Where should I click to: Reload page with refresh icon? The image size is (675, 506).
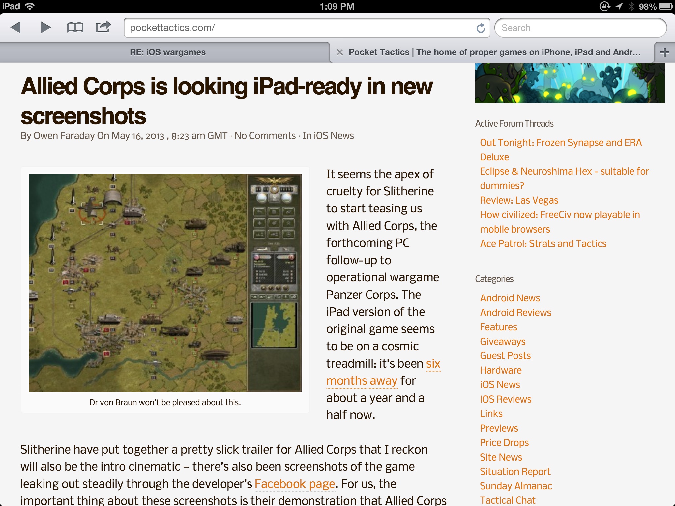(481, 28)
